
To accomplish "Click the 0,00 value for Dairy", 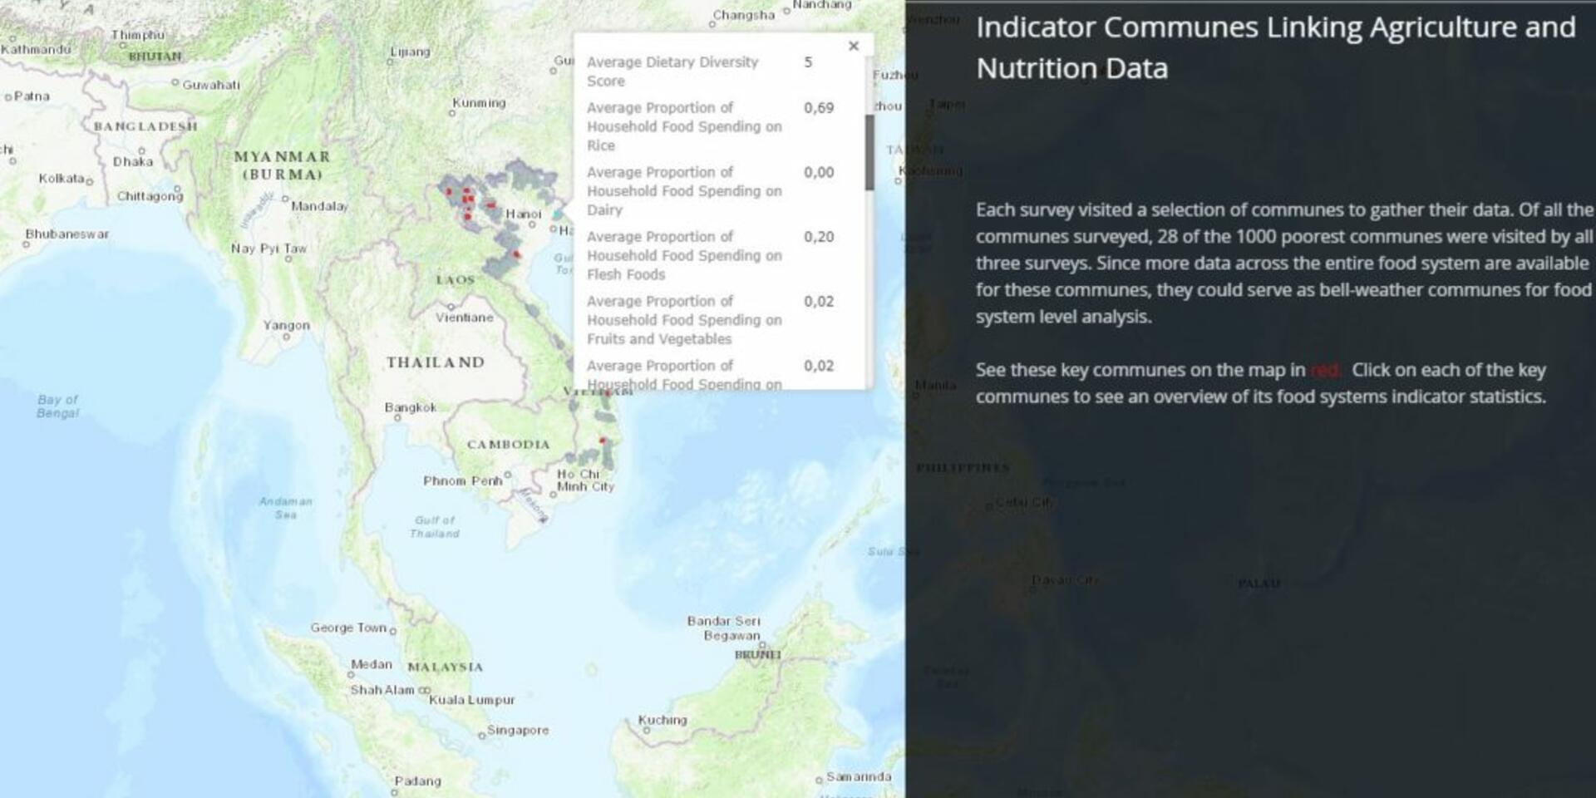I will click(819, 173).
